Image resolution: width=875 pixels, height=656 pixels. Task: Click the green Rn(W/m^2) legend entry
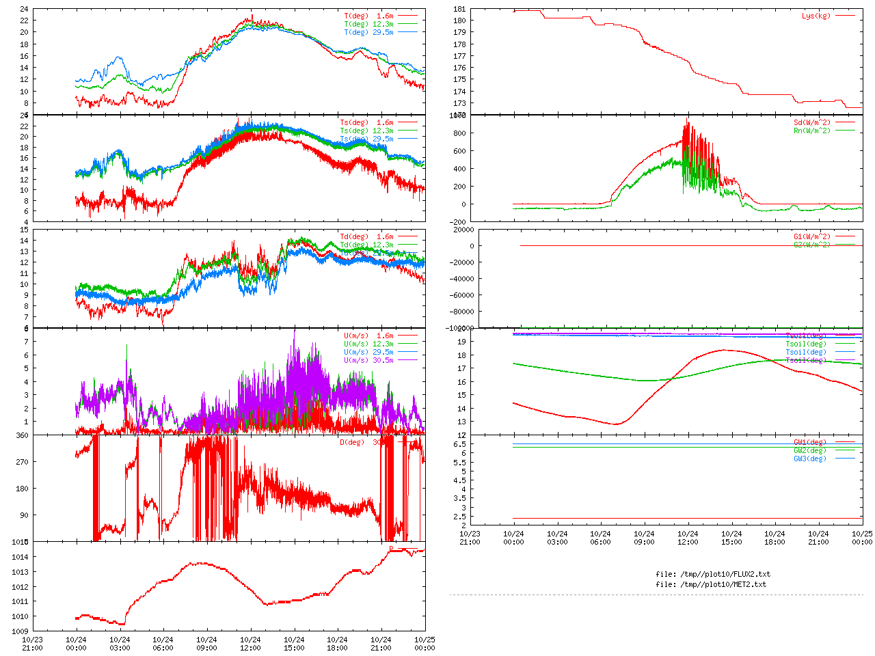(x=812, y=131)
